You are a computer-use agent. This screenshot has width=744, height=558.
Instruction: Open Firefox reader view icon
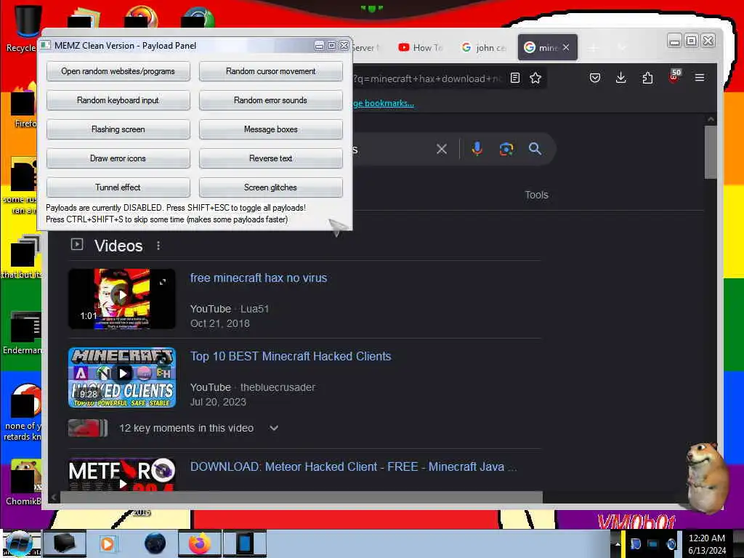point(515,78)
